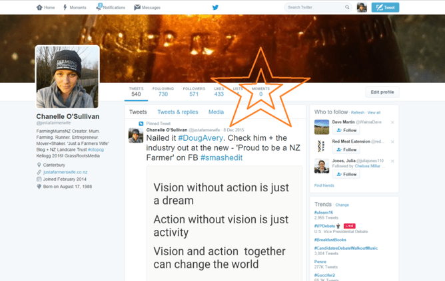
Task: Follow Jones, Julia
Action: [346, 174]
